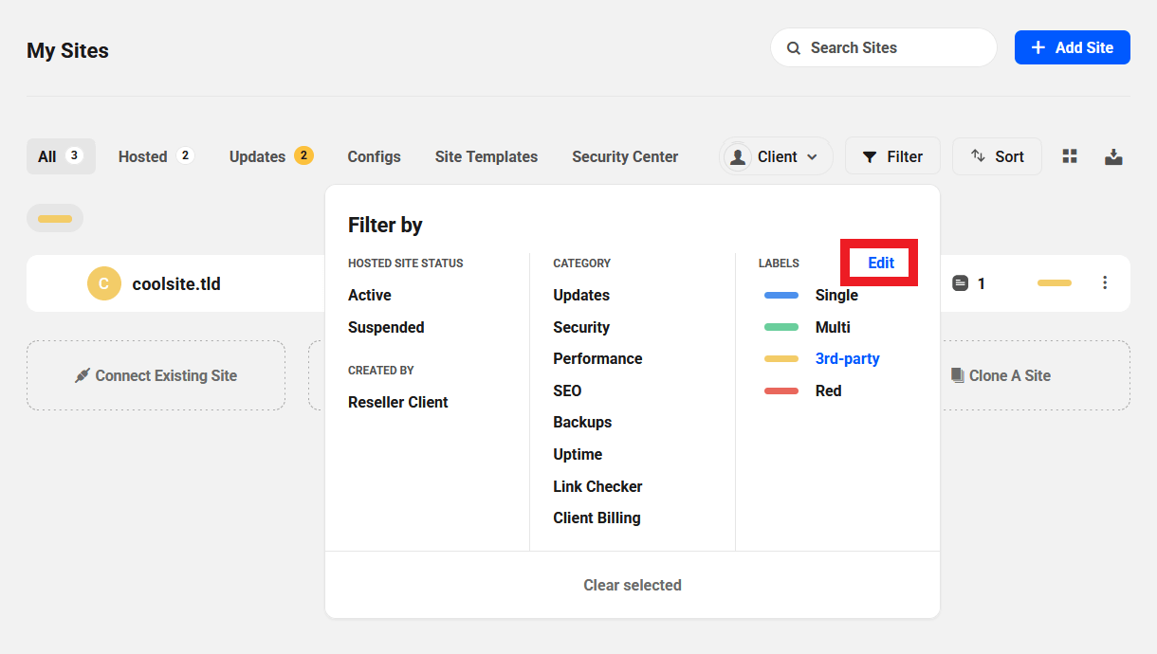Screen dimensions: 1157x654
Task: Toggle the Suspended status filter
Action: point(386,327)
